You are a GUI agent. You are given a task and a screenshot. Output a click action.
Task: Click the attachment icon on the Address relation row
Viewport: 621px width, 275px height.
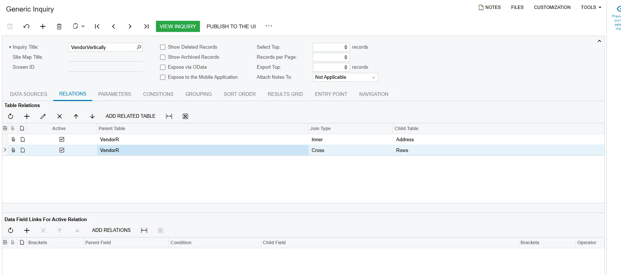point(13,139)
